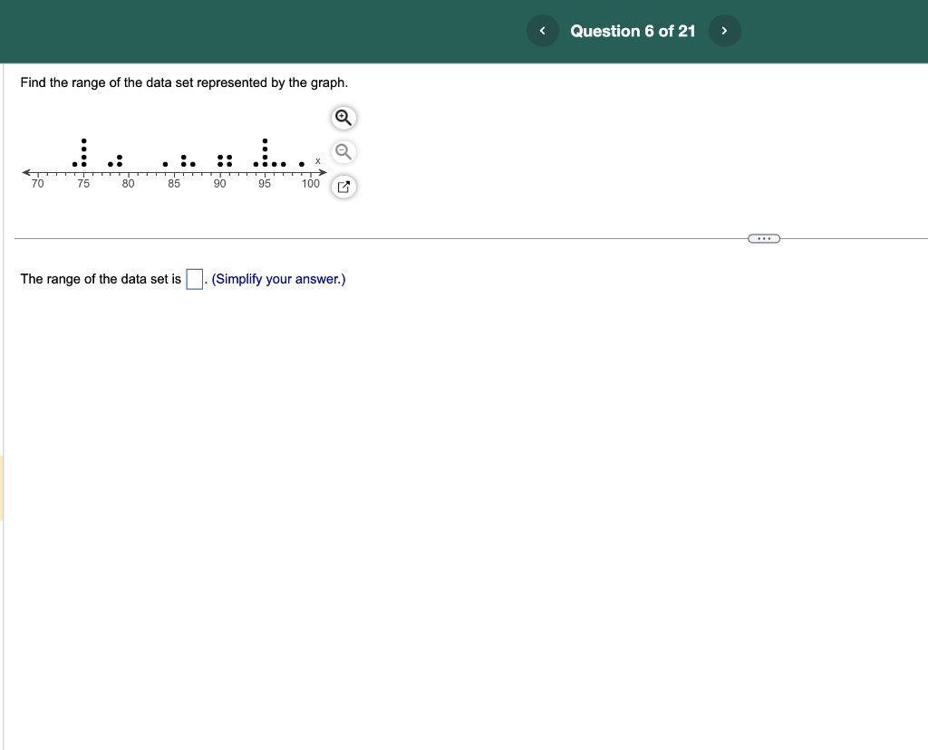
Task: Click the left chevron in the header
Action: click(x=542, y=30)
